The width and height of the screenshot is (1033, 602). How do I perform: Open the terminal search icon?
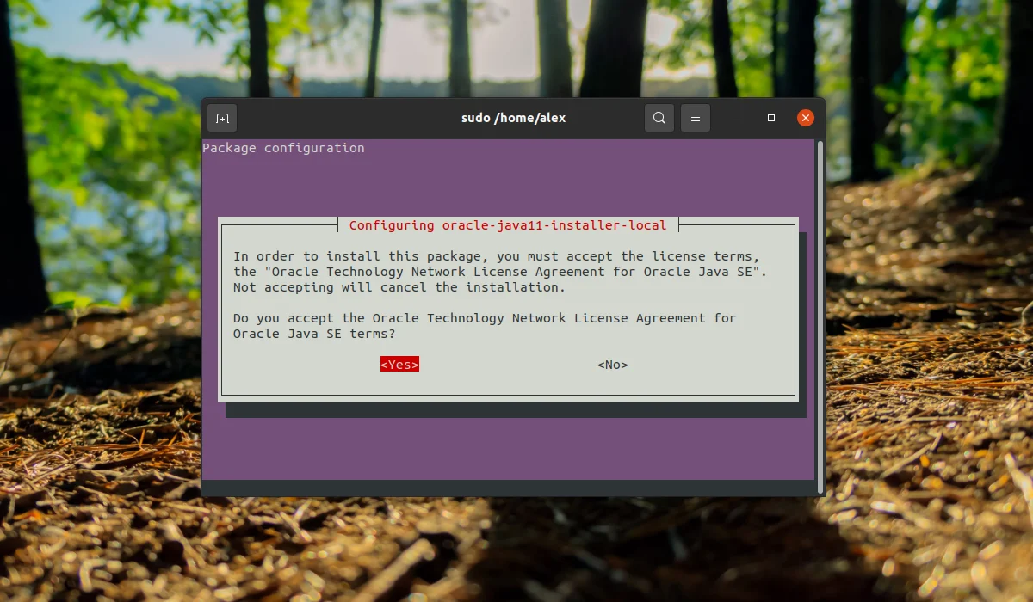(659, 118)
